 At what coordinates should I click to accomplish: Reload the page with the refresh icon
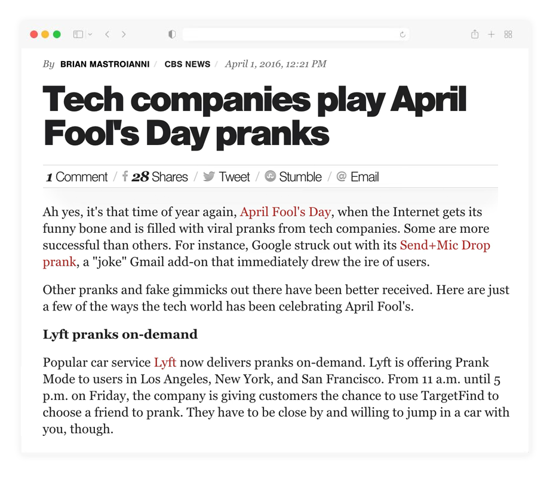point(403,34)
